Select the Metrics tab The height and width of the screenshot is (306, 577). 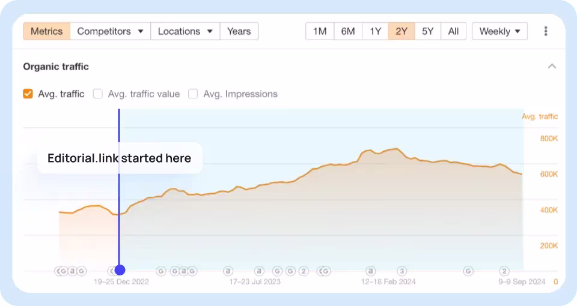pos(47,31)
